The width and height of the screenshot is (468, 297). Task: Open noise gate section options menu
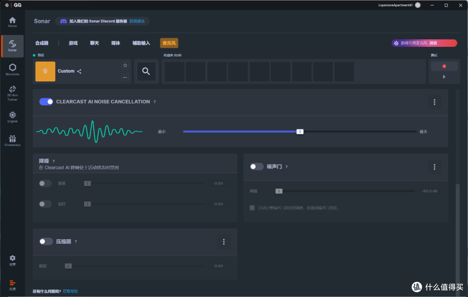(434, 167)
